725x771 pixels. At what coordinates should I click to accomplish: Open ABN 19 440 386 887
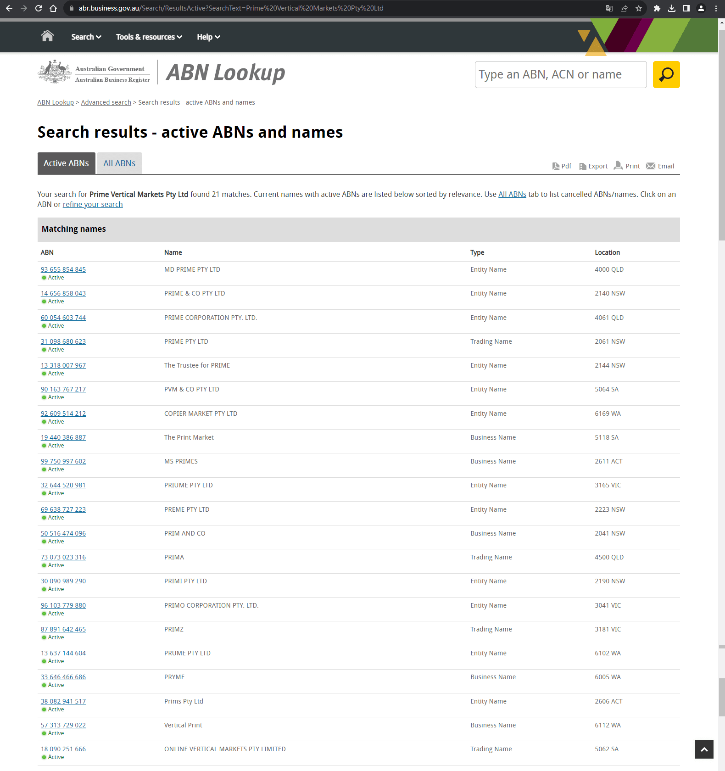coord(63,437)
